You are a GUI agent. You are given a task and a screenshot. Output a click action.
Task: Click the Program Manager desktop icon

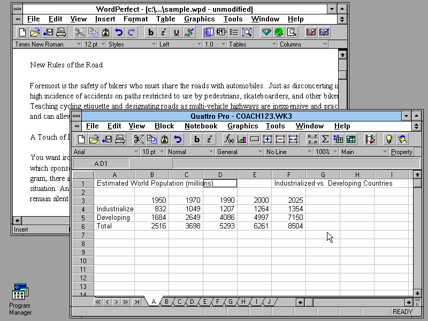20,299
